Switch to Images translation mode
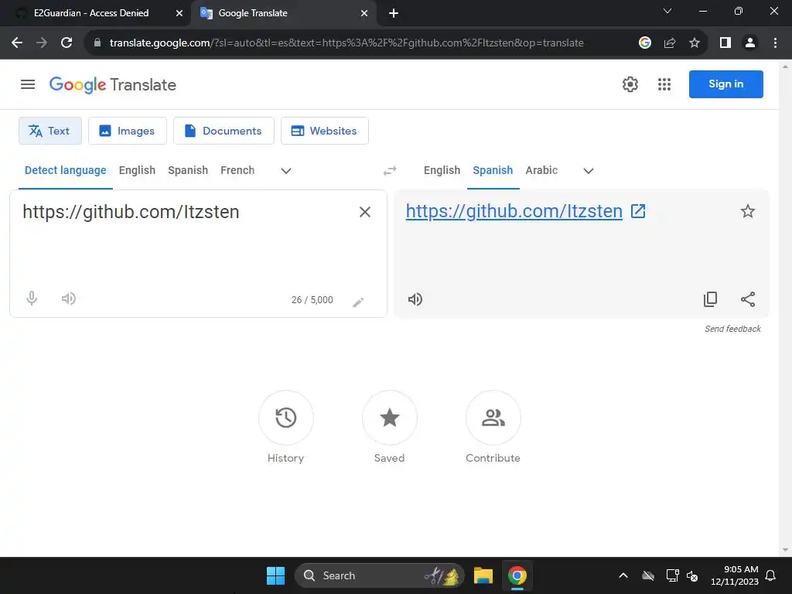Image resolution: width=792 pixels, height=594 pixels. (128, 131)
